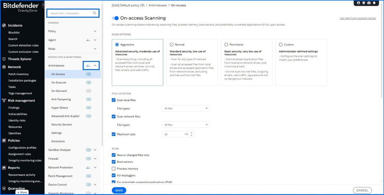Viewport: 384px width, 195px height.
Task: Open Custom detection rules
Action: [23, 46]
